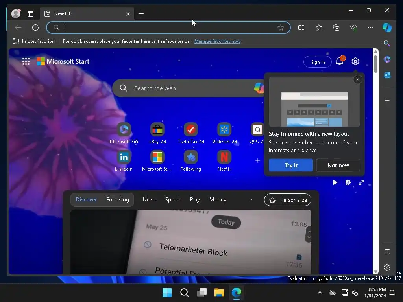This screenshot has height=302, width=403.
Task: Select the Following feed tab
Action: click(x=117, y=199)
